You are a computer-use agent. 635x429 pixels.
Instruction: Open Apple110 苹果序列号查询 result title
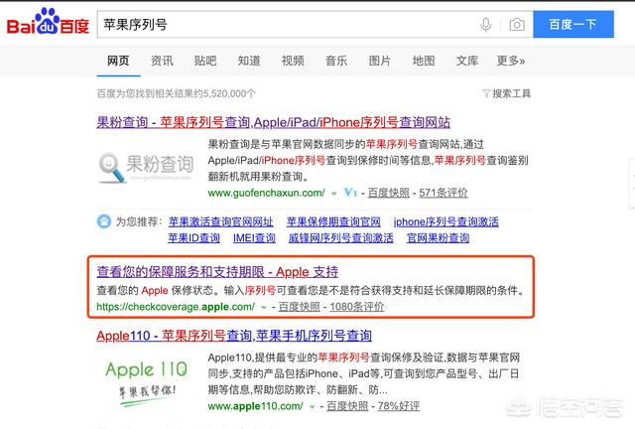click(x=234, y=336)
